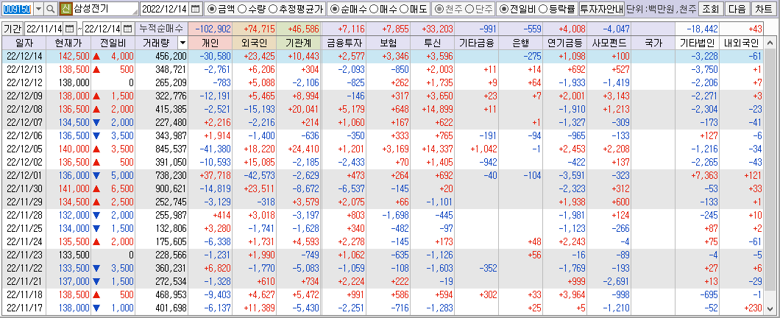This screenshot has width=780, height=318.
Task: Click cumulative 개인 value -102,902
Action: coord(210,29)
